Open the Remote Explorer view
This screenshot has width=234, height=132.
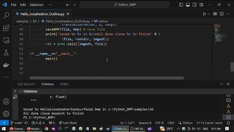click(6, 40)
